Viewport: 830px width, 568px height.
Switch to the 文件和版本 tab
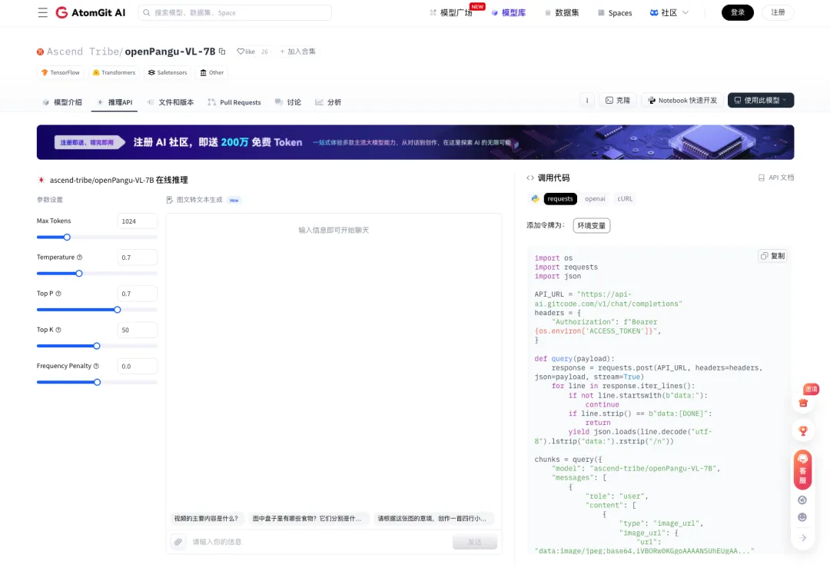171,102
